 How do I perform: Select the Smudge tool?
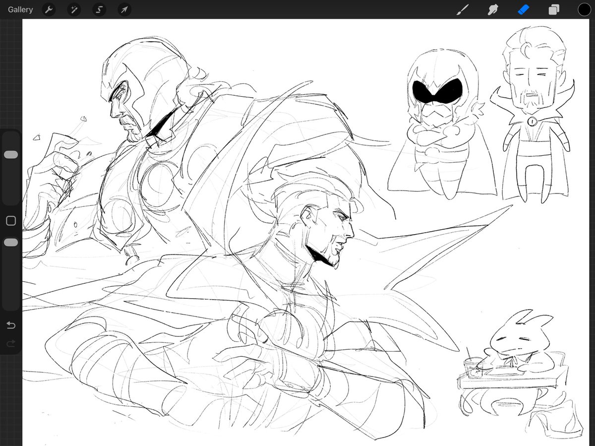point(493,9)
